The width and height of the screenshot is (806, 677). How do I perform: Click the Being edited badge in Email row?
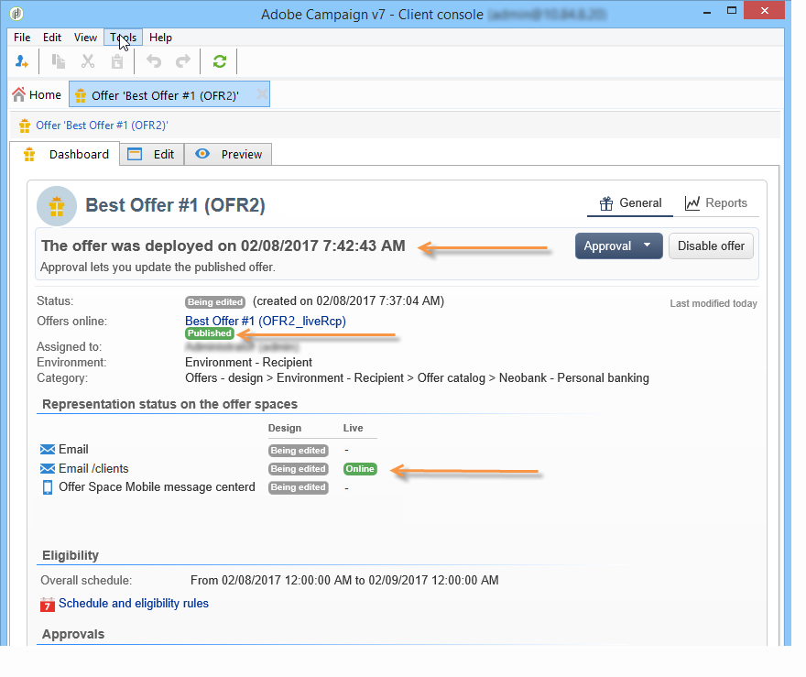(x=299, y=451)
